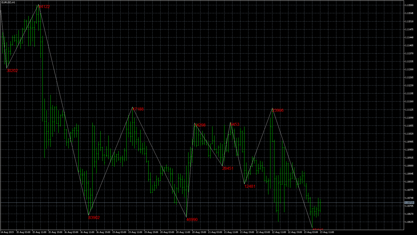Click the 1.10635 price axis label
Viewport: 417px width, 235px height.
409,222
